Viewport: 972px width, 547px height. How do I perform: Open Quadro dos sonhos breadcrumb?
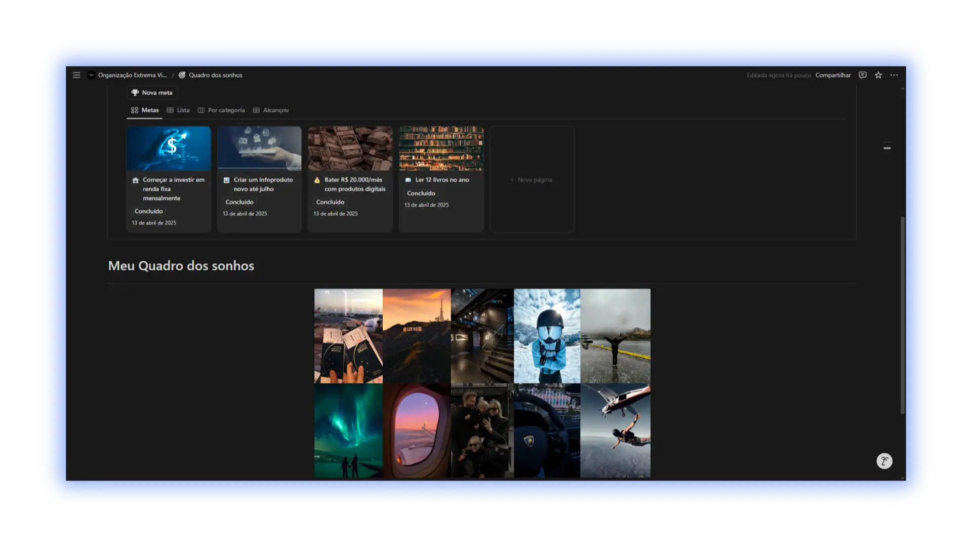coord(216,75)
